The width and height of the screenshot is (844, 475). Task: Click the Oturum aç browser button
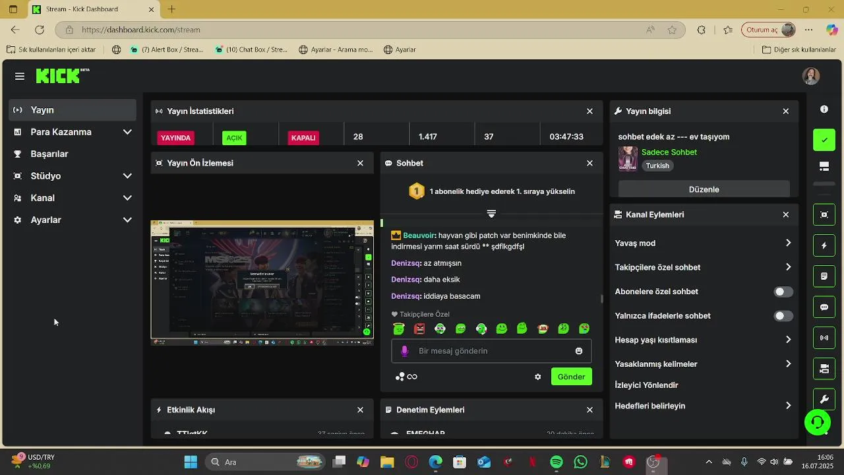[x=769, y=30]
